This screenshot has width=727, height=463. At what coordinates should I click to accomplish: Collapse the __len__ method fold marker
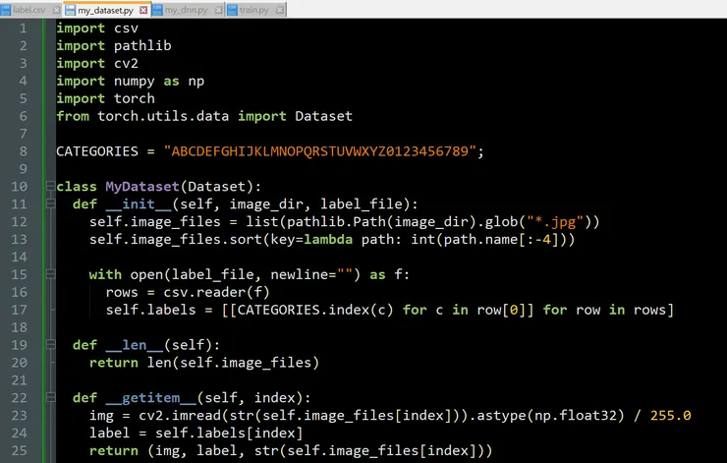[50, 345]
